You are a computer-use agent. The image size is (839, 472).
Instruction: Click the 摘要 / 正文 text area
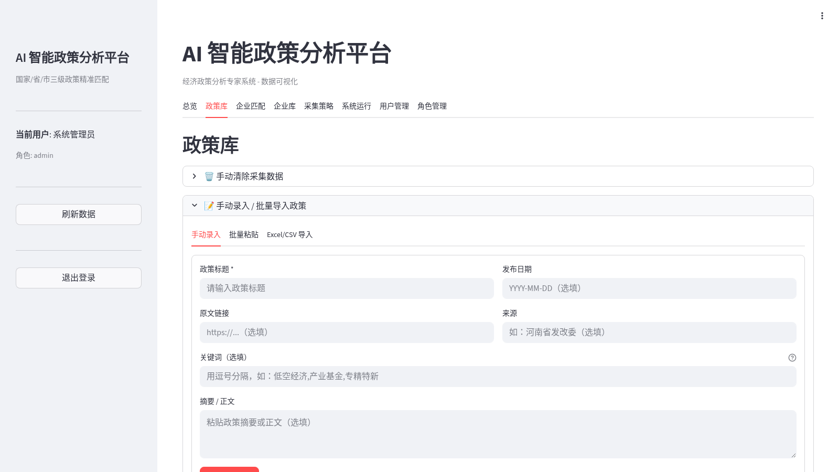pos(498,434)
